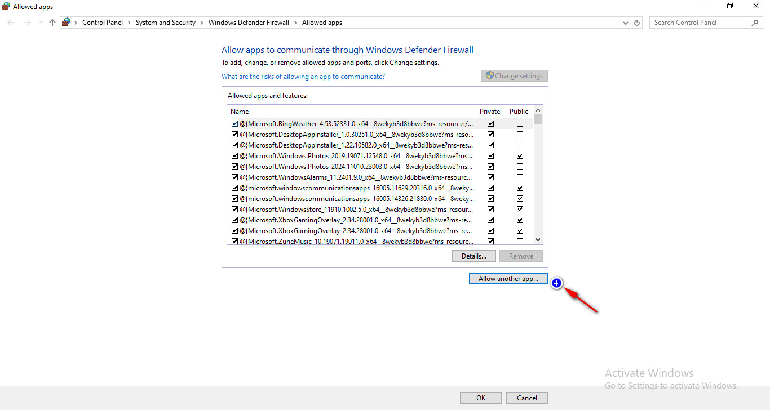
Task: Select the Microsoft.WindowsAlarms_11.2401.9.0 row text
Action: pos(356,177)
